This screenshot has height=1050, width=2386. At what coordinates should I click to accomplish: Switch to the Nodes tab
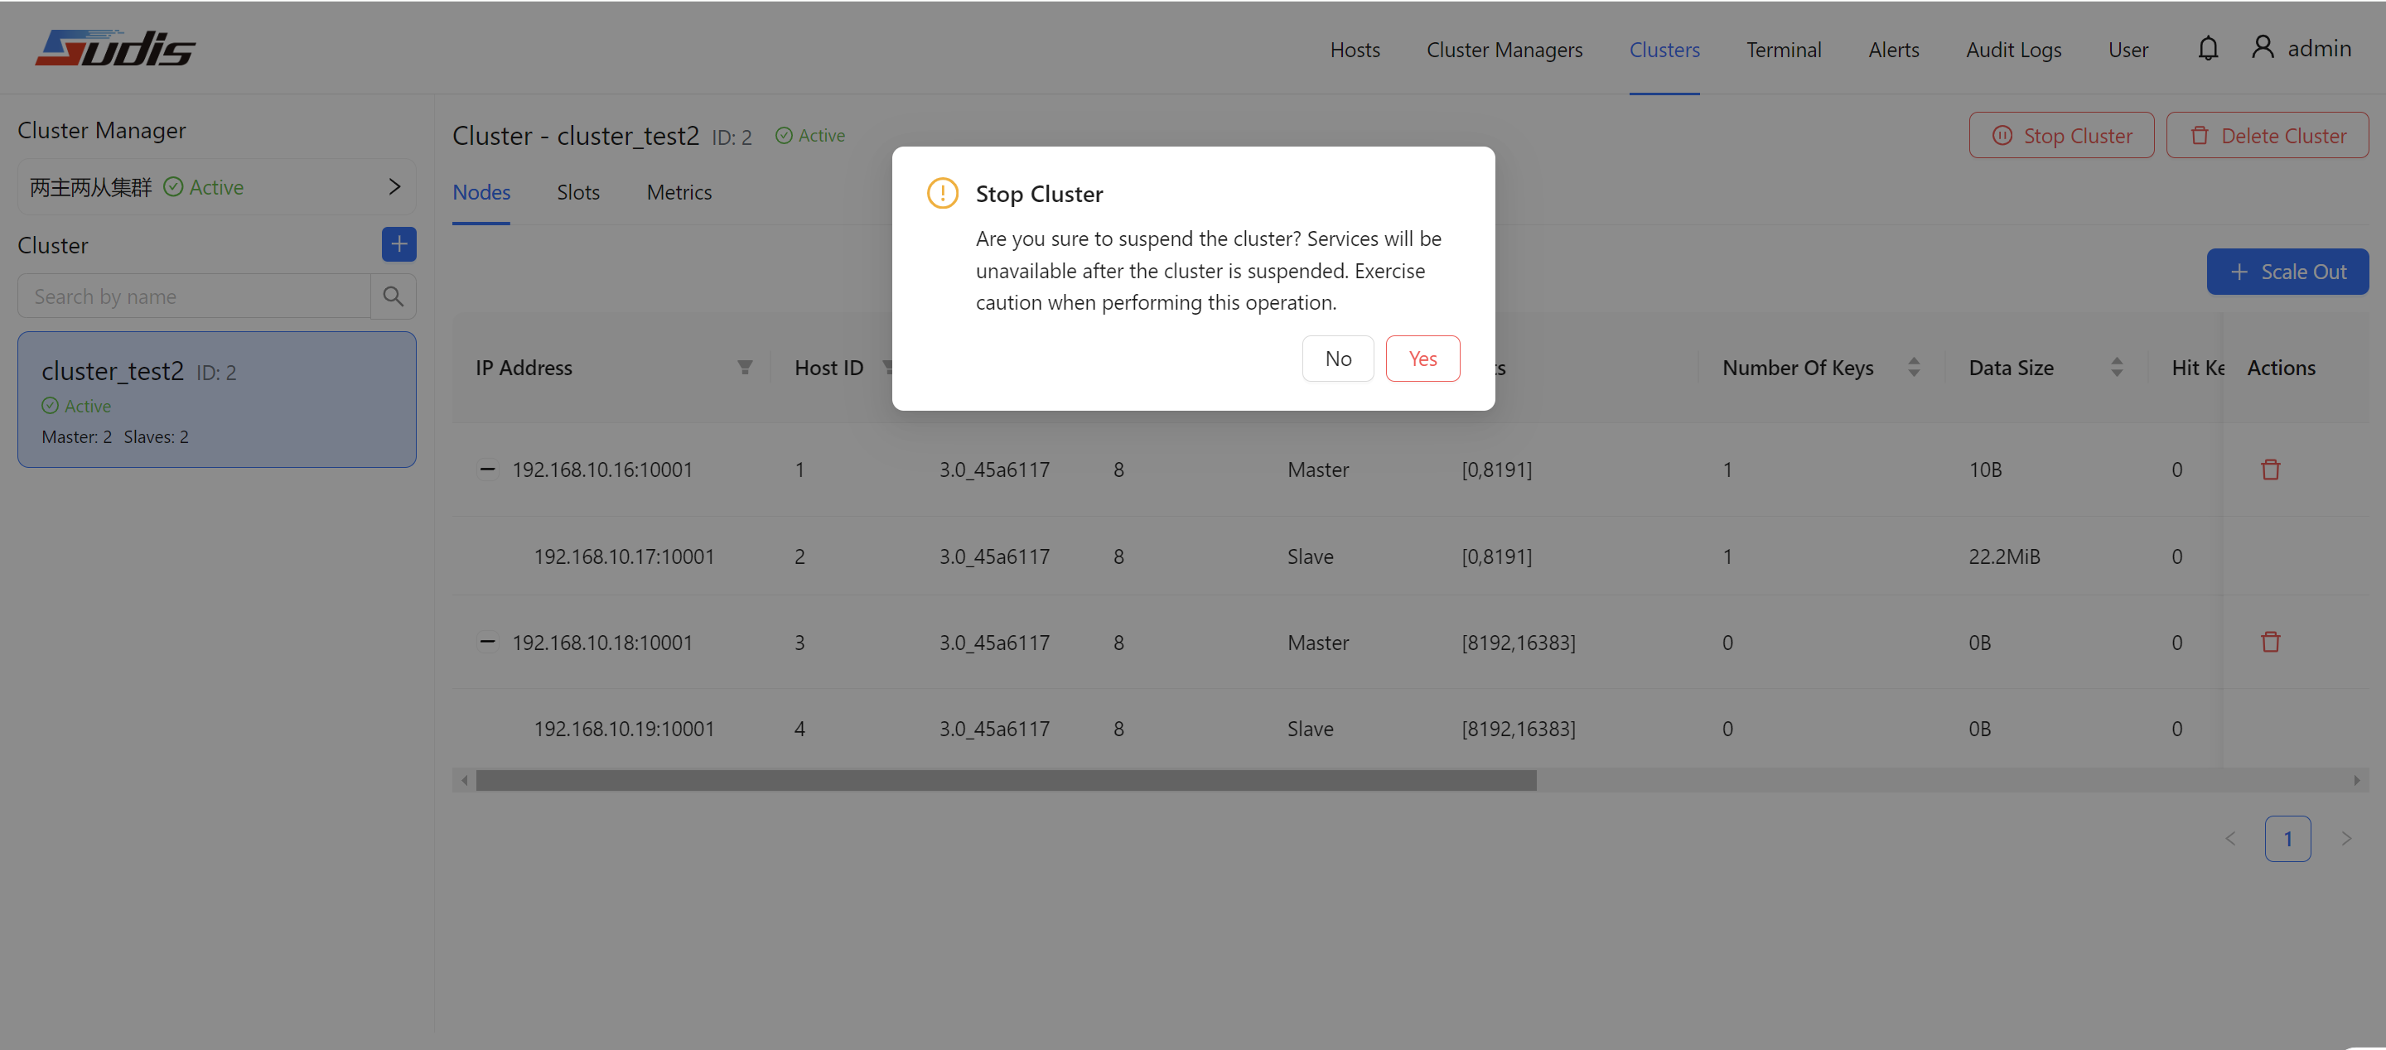click(481, 193)
